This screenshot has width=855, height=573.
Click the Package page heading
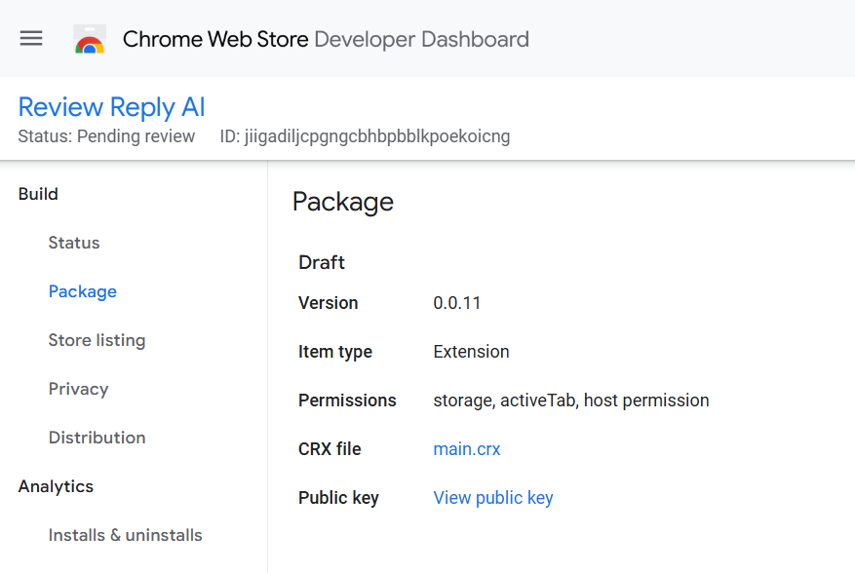point(343,202)
